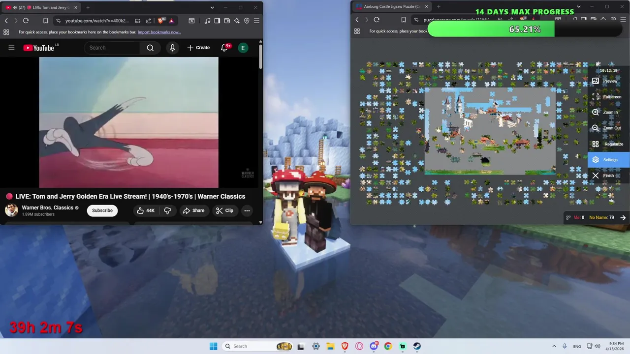Go back in the puzzle browser window
The image size is (630, 354).
(x=357, y=20)
